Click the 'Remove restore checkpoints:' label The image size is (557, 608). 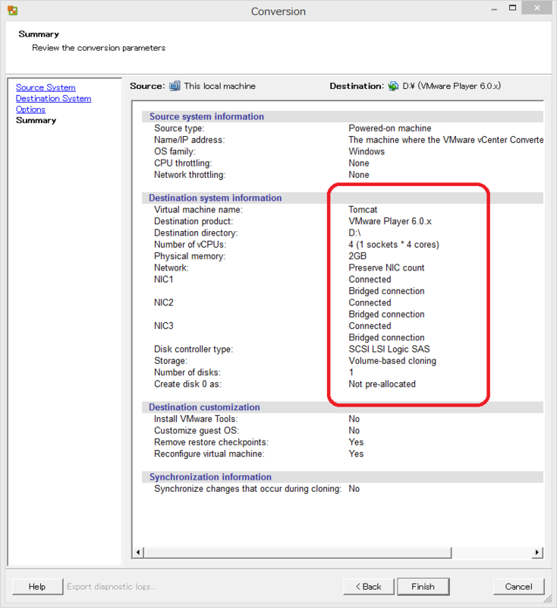click(212, 442)
